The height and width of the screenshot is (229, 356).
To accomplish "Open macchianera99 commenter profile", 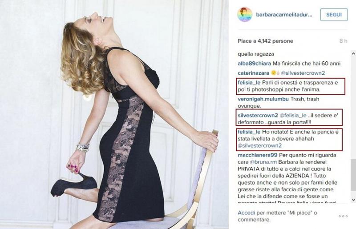I will pyautogui.click(x=258, y=155).
